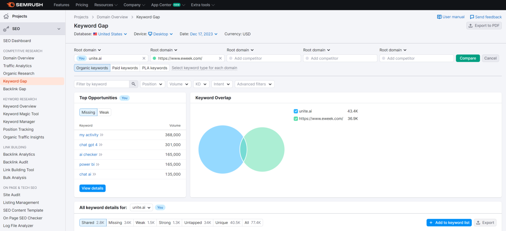
Task: Open the Company top menu
Action: (x=134, y=5)
